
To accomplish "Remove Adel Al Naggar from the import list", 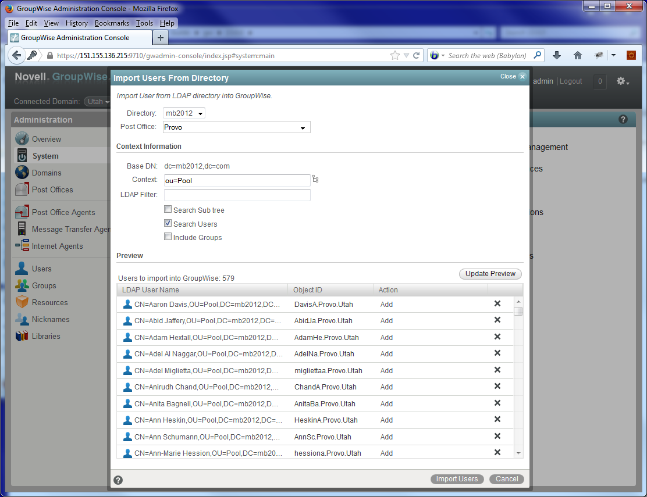I will pyautogui.click(x=497, y=353).
